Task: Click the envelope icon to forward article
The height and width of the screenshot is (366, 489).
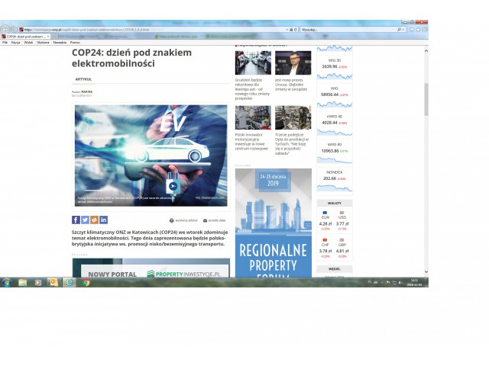Action: pyautogui.click(x=205, y=220)
